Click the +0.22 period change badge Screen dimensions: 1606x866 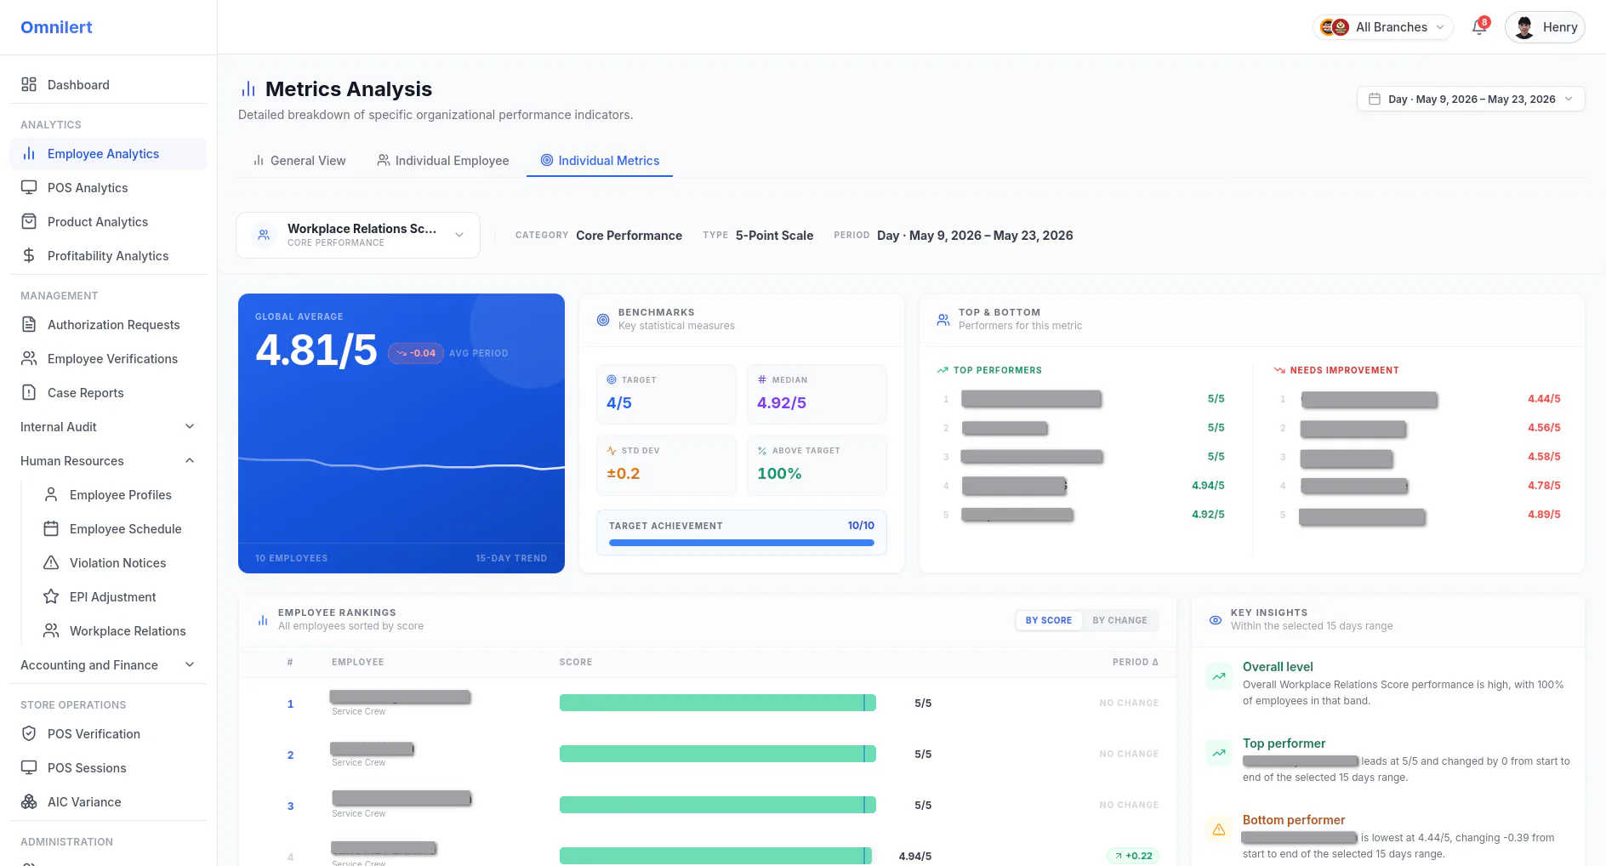[x=1133, y=856]
